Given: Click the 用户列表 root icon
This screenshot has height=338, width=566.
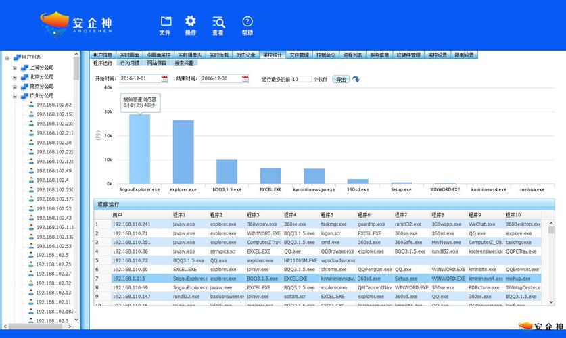Looking at the screenshot, I should click(17, 57).
